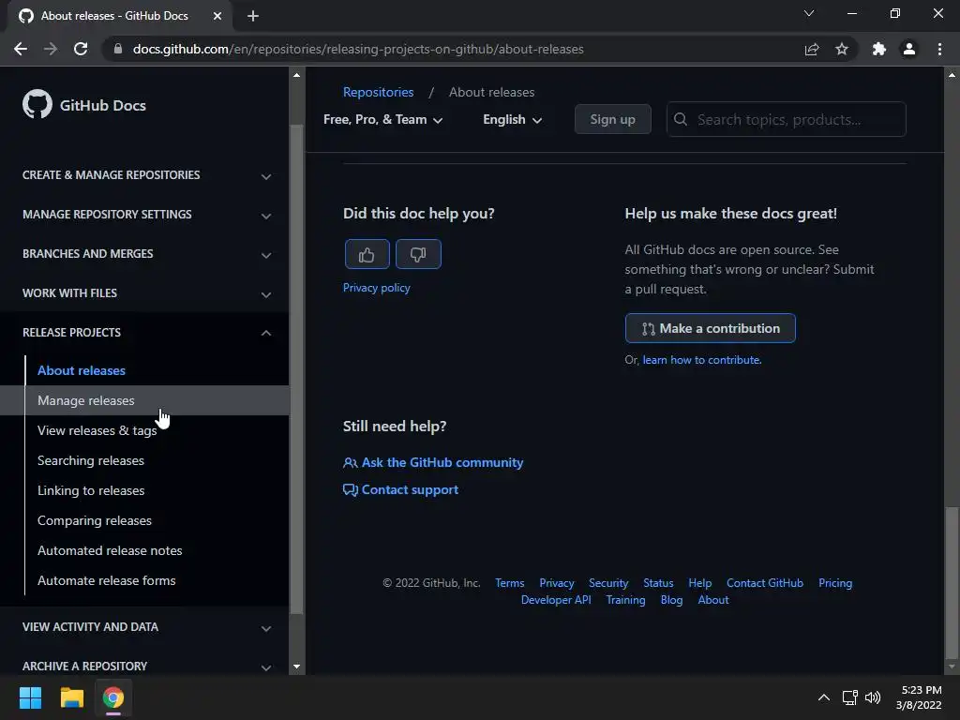This screenshot has height=720, width=960.
Task: Click sidebar scrollbar down arrow
Action: 297,667
